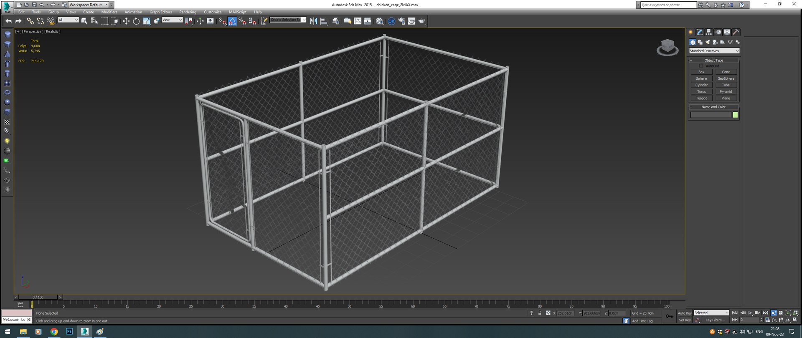Open the reference coordinate View dropdown
This screenshot has height=338, width=802.
click(172, 20)
